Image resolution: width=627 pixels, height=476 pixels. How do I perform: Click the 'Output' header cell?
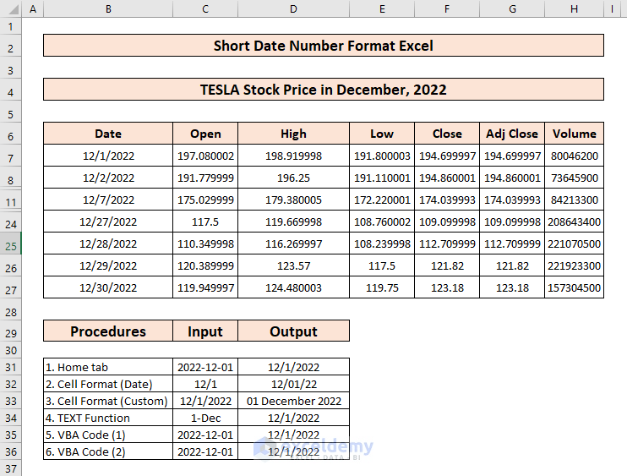click(293, 331)
